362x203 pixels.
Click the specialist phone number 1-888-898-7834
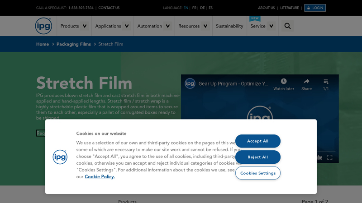pyautogui.click(x=81, y=8)
